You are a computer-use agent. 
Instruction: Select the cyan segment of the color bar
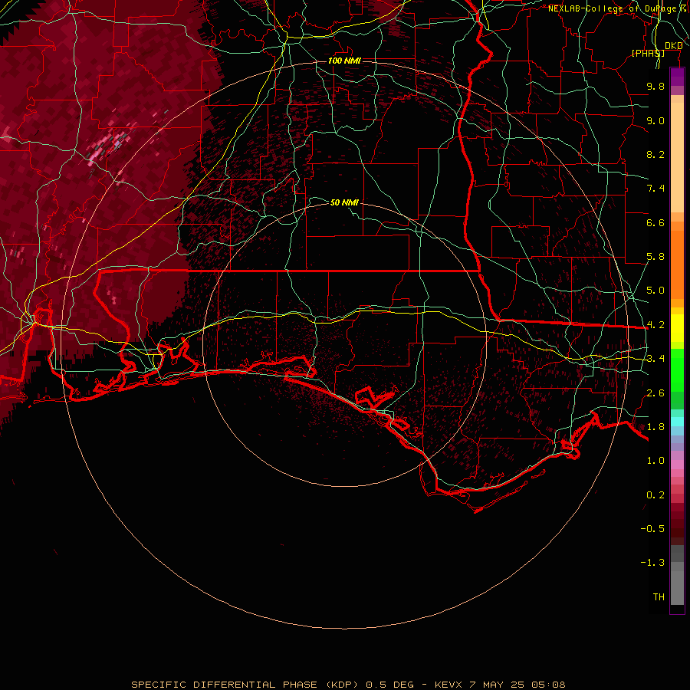pyautogui.click(x=677, y=422)
